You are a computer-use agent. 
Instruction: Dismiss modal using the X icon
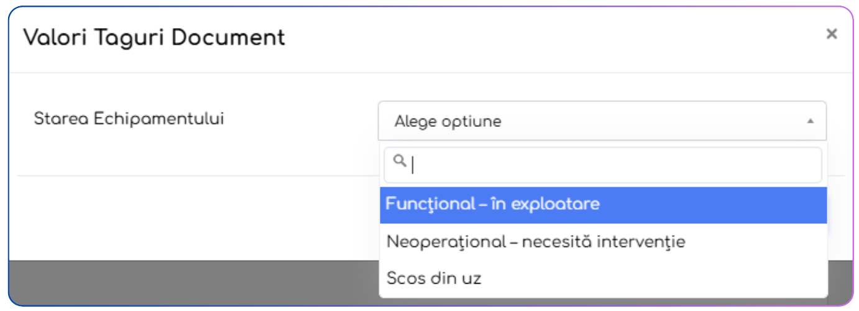coord(831,34)
